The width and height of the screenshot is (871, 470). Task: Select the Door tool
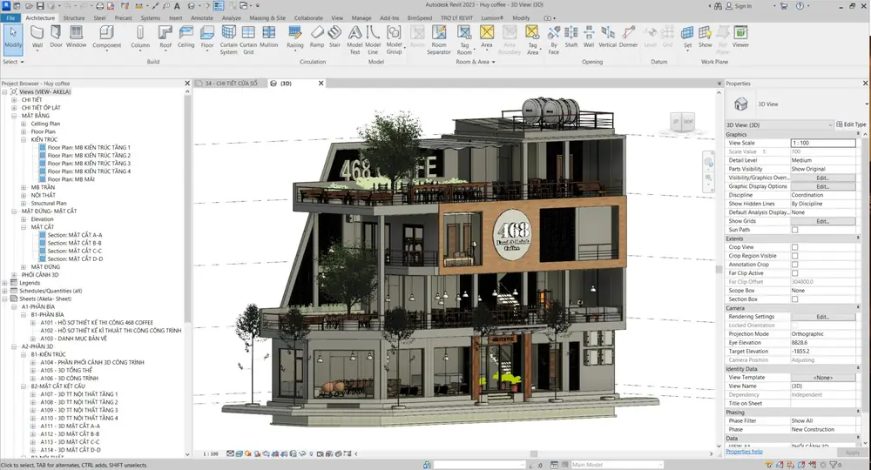click(56, 37)
